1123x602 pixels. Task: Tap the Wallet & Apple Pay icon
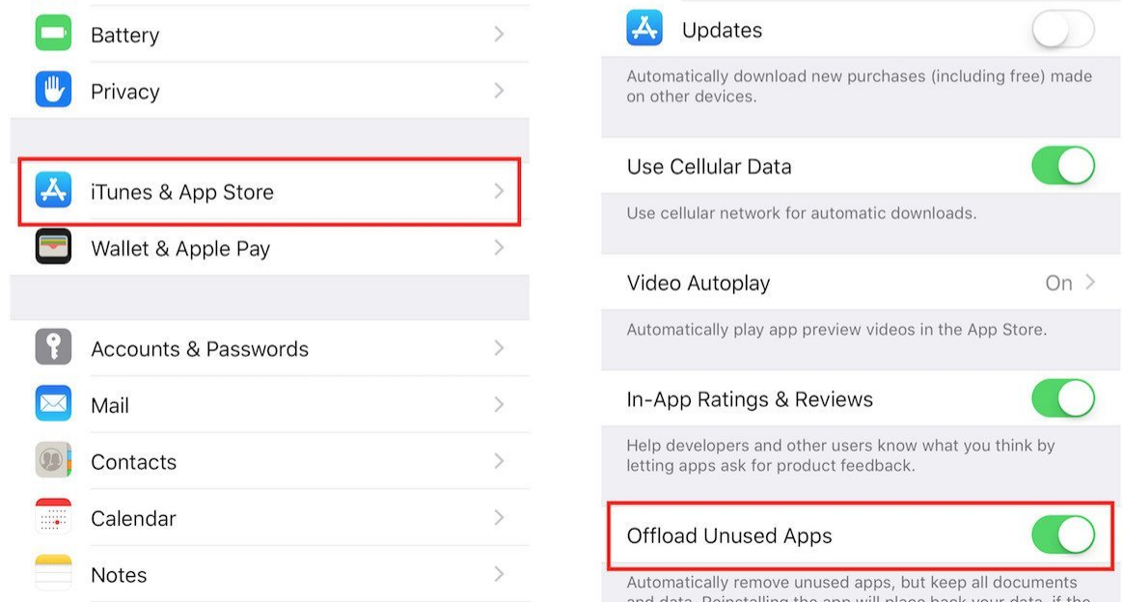(x=53, y=246)
